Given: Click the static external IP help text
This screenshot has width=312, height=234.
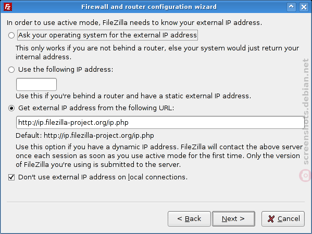Looking at the screenshot, I should pos(133,96).
